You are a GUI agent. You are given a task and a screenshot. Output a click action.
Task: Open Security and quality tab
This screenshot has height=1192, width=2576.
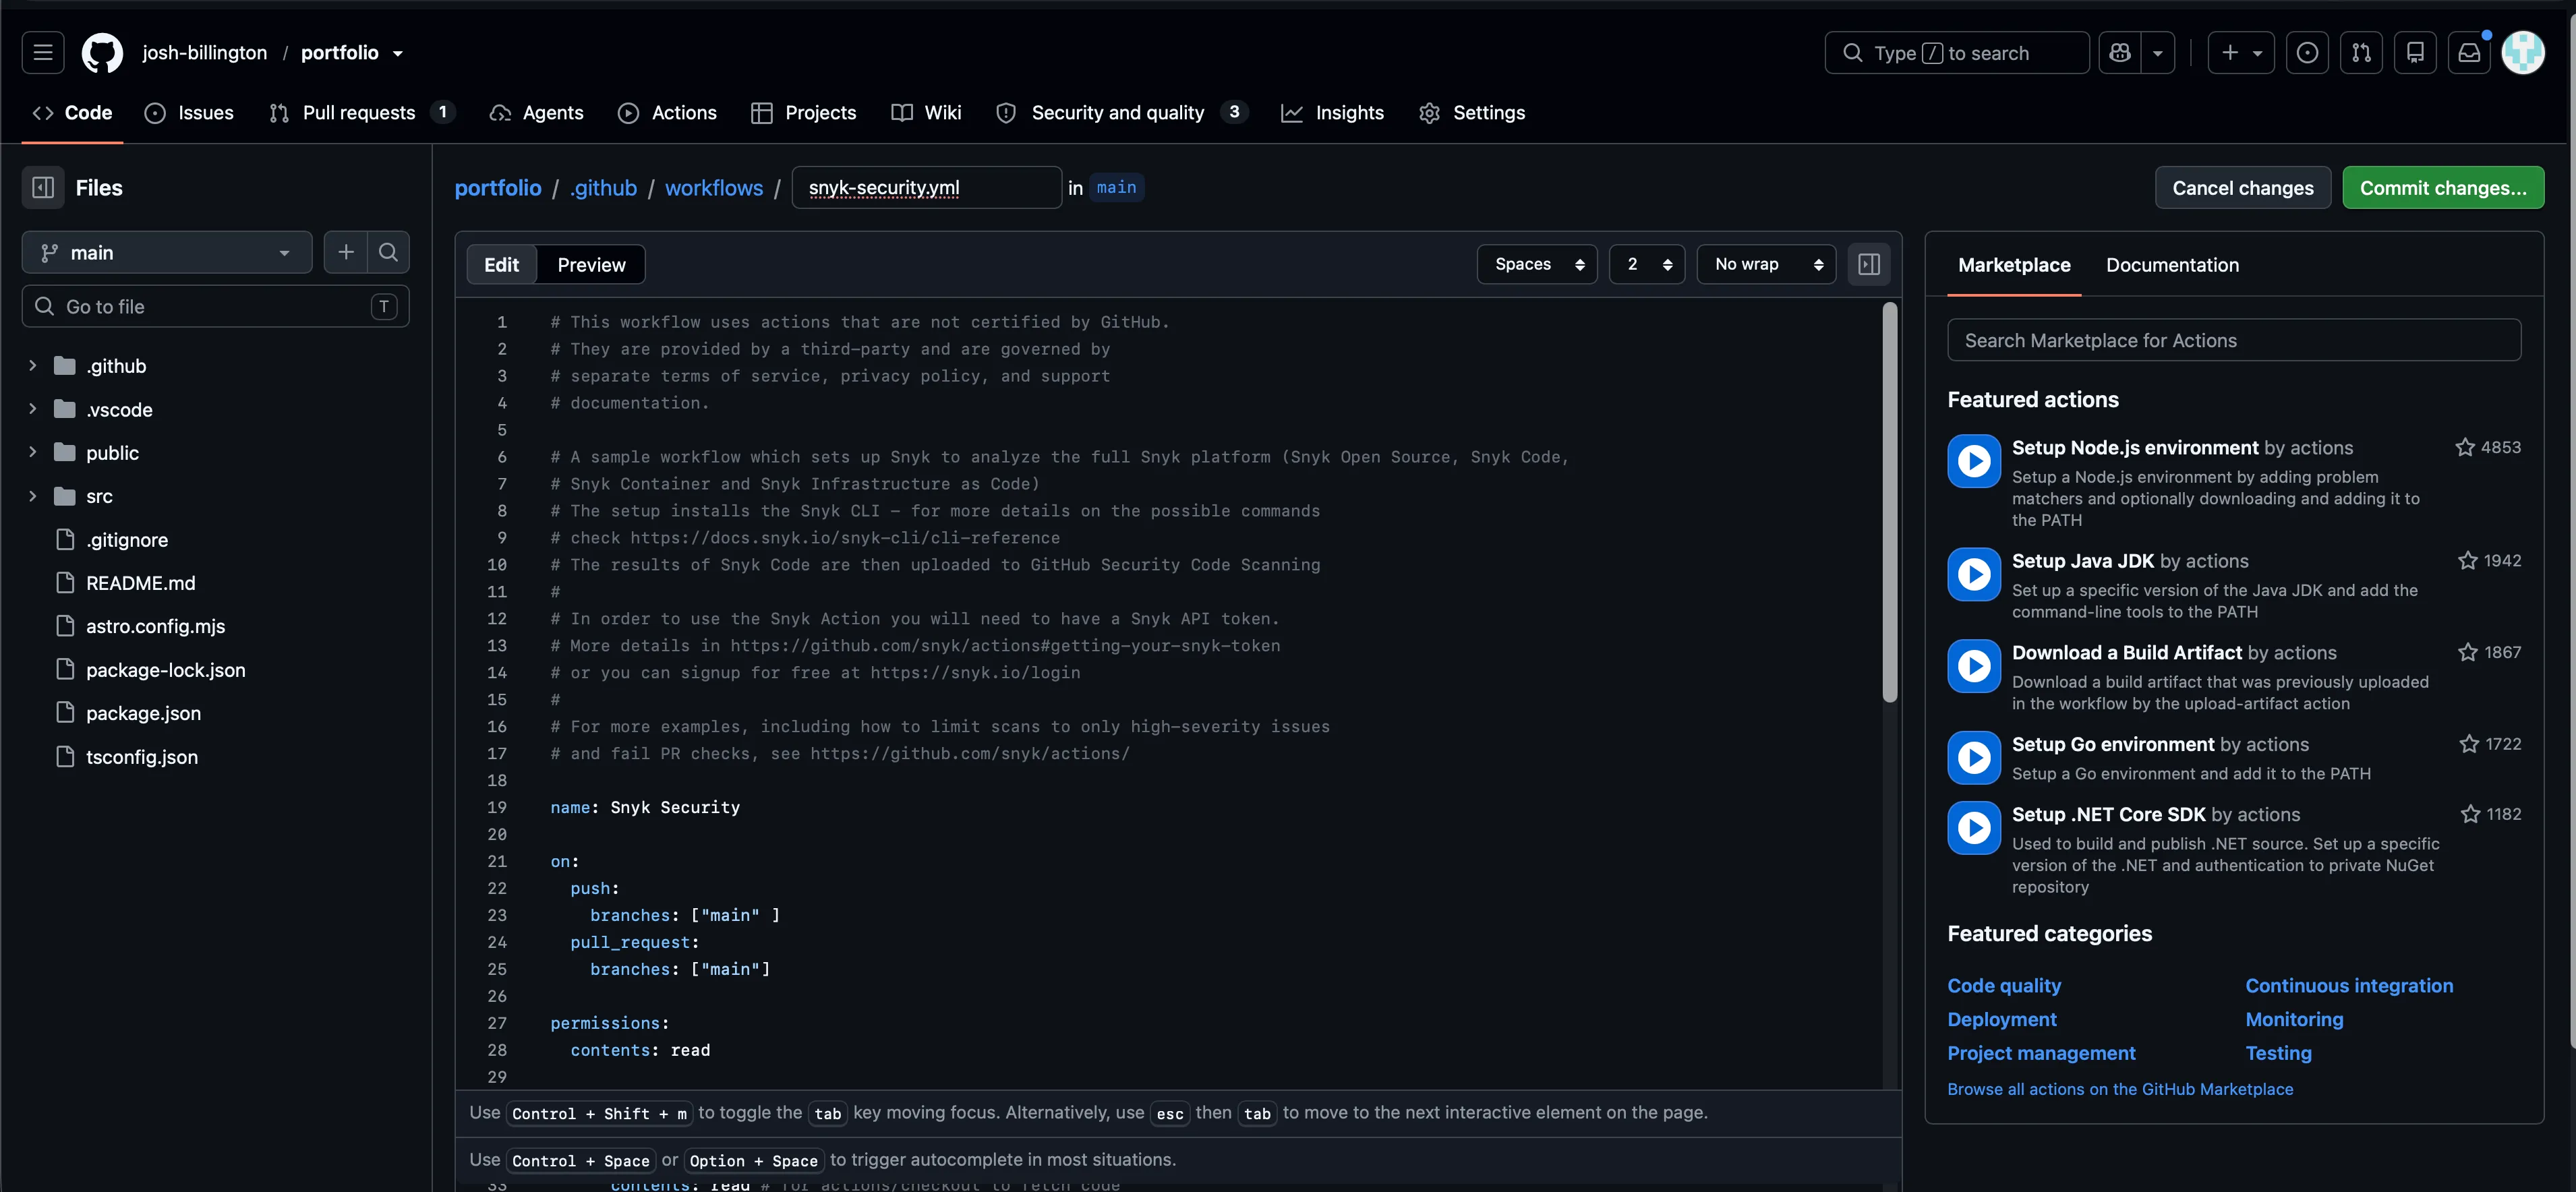point(1121,113)
